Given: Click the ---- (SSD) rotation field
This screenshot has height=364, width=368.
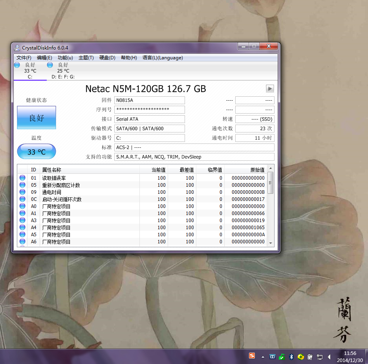Looking at the screenshot, I should click(255, 119).
